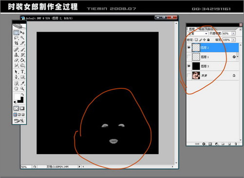Swap foreground and background colors
The width and height of the screenshot is (244, 178).
click(22, 95)
